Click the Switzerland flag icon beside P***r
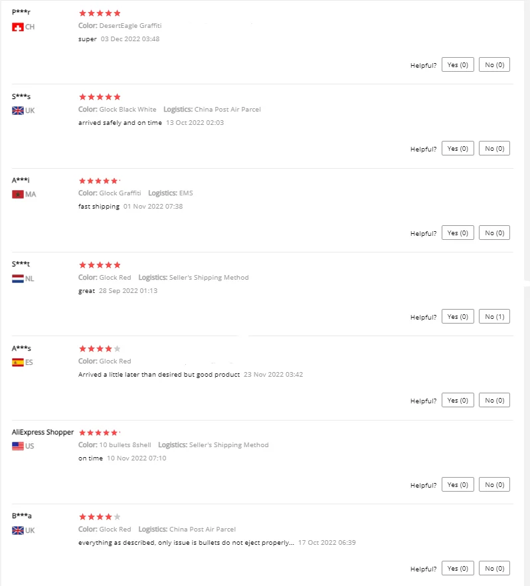530x586 pixels. (18, 27)
